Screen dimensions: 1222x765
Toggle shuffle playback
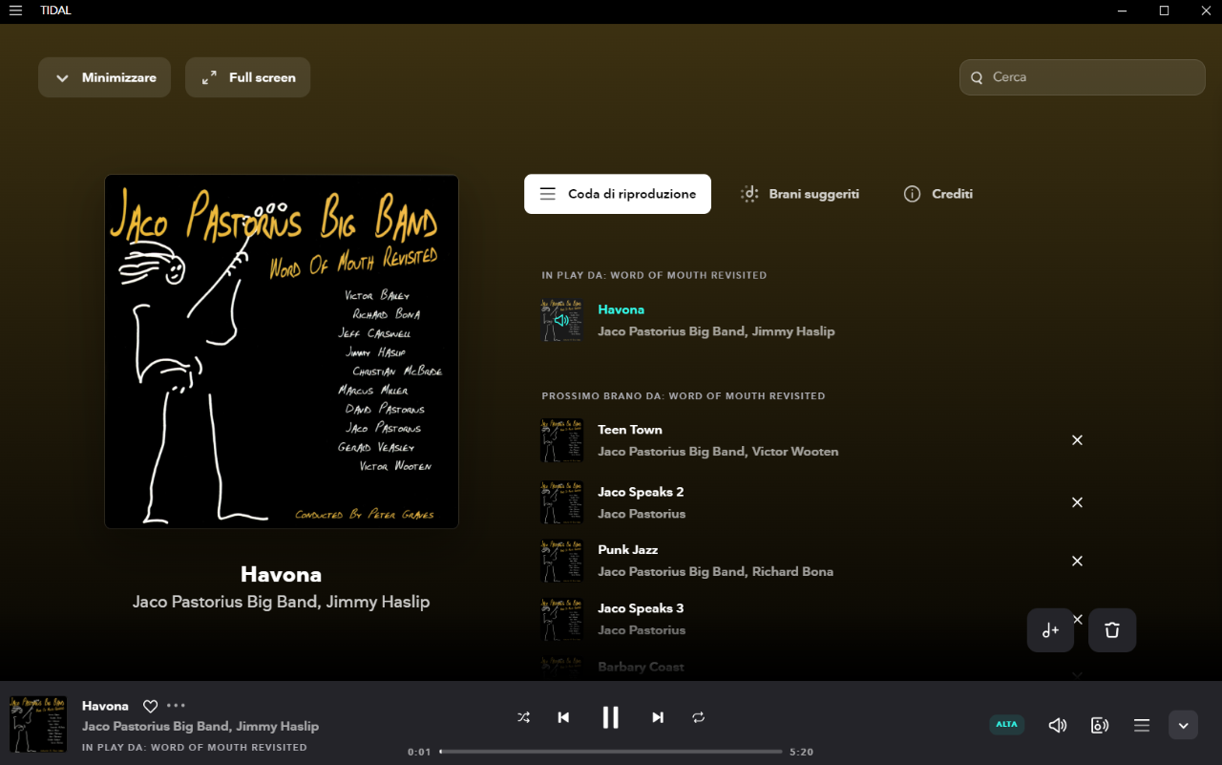click(x=523, y=717)
